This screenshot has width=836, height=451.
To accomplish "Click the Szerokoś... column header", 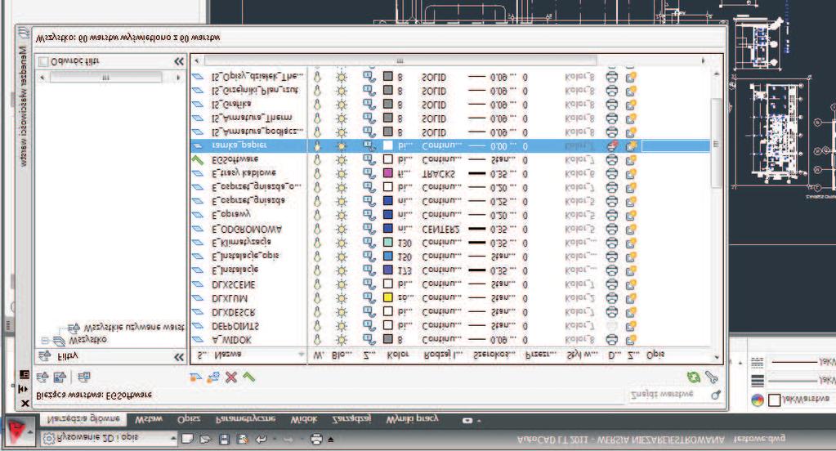I will (x=494, y=355).
